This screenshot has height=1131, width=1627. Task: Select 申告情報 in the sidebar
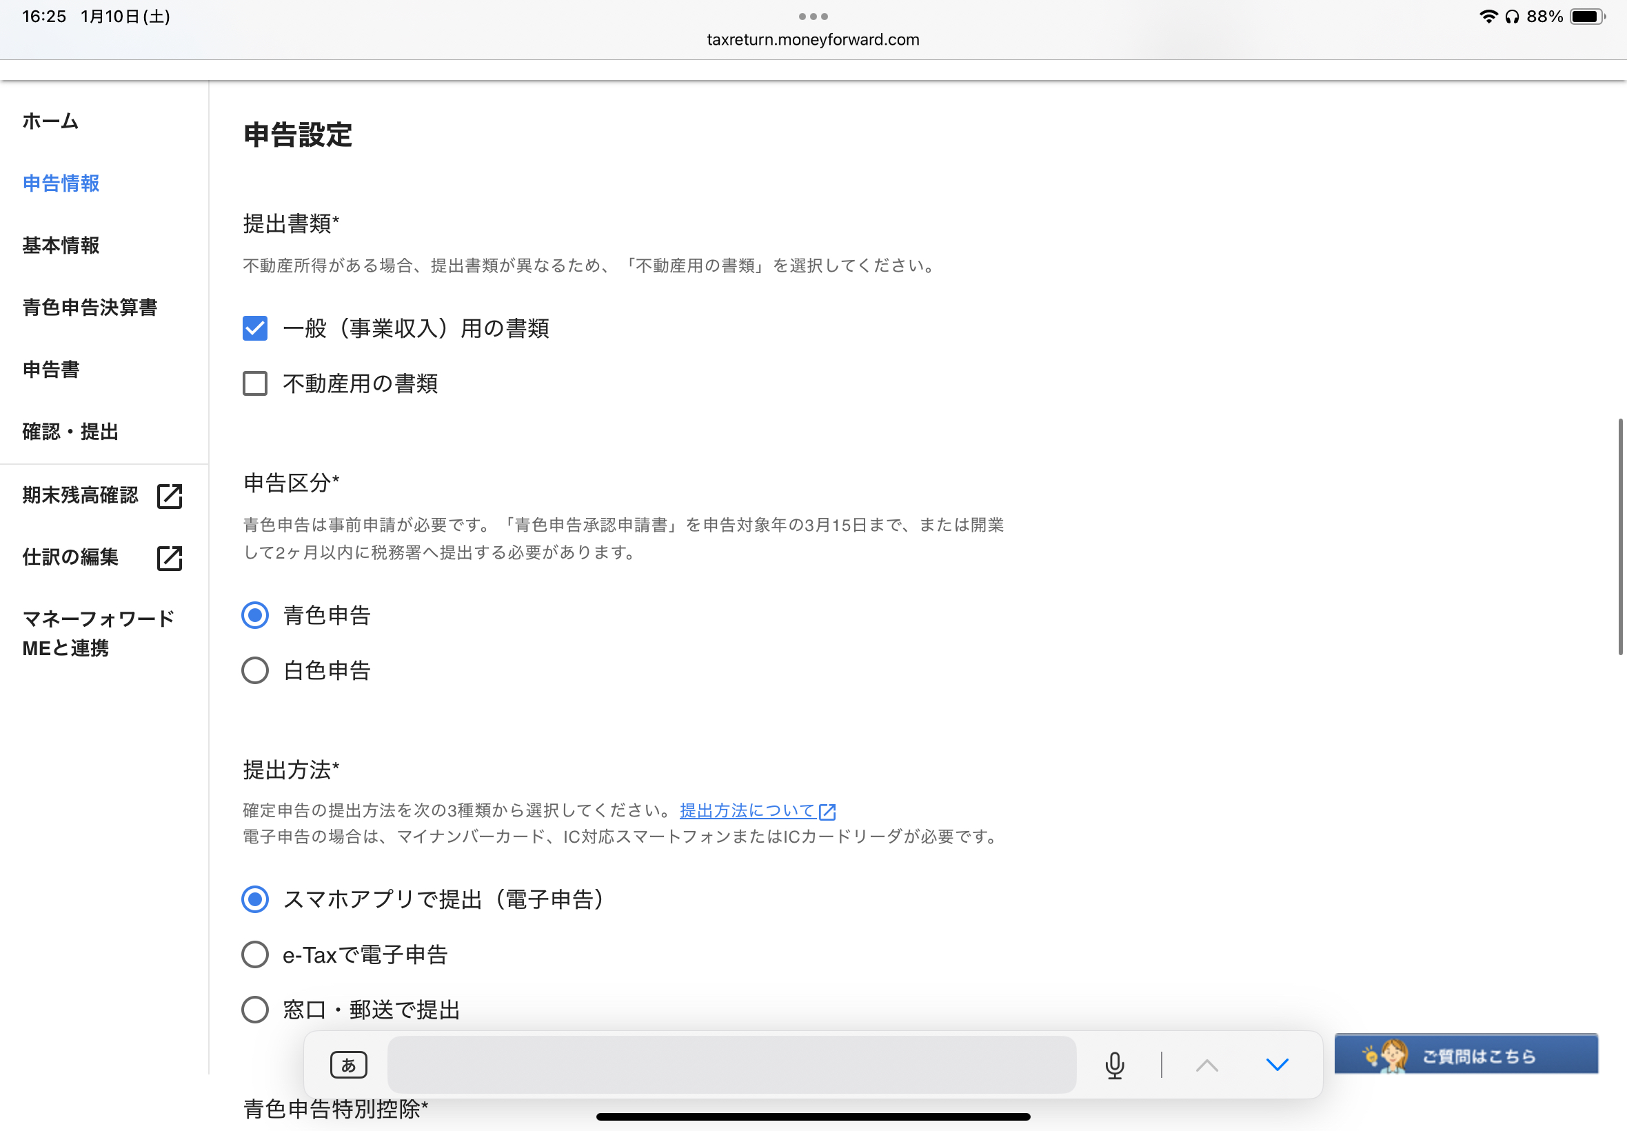61,183
